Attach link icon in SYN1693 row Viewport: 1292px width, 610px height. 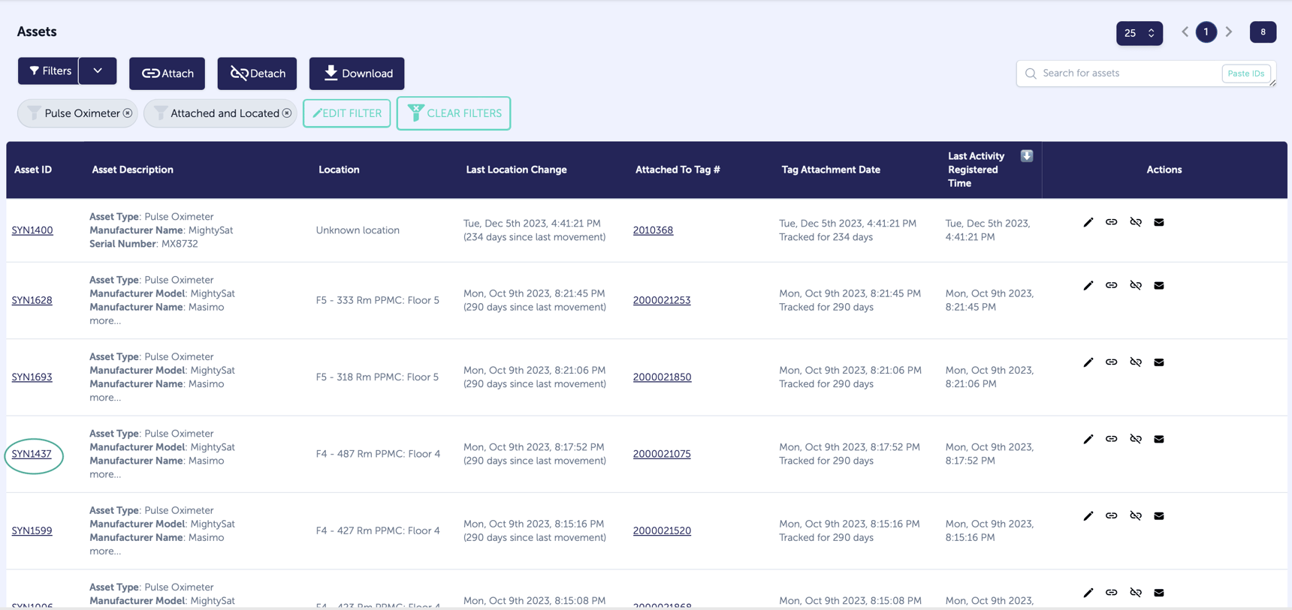(1111, 362)
